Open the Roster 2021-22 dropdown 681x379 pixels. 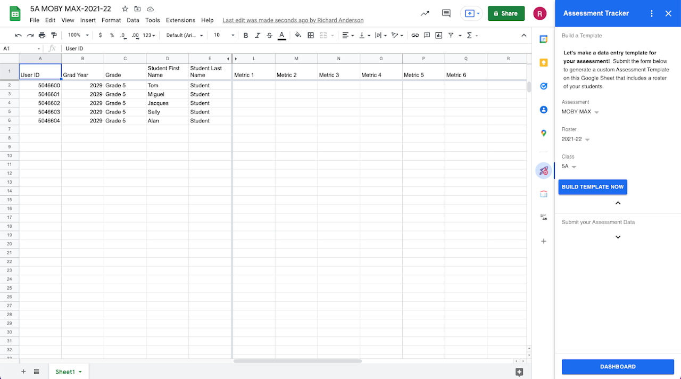(576, 139)
